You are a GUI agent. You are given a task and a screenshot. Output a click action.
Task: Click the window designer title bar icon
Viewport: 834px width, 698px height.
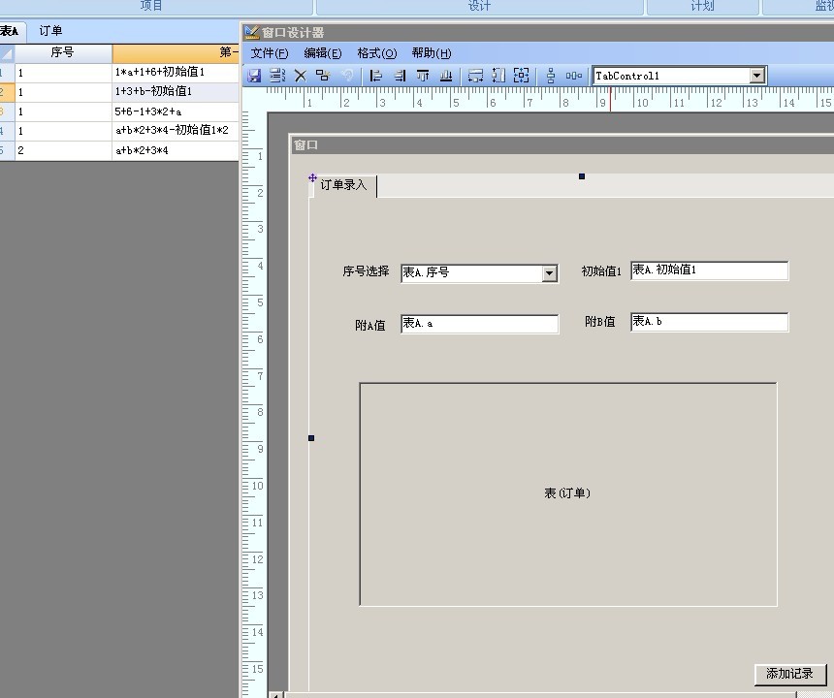[x=251, y=32]
